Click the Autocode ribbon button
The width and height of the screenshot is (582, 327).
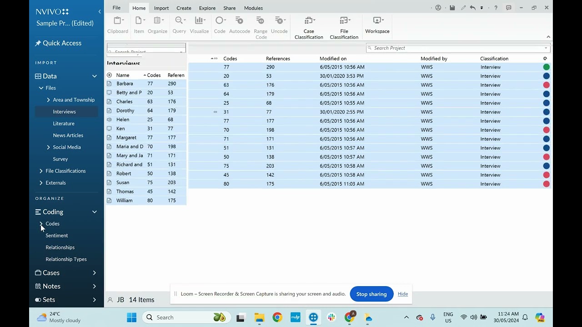coord(240,25)
